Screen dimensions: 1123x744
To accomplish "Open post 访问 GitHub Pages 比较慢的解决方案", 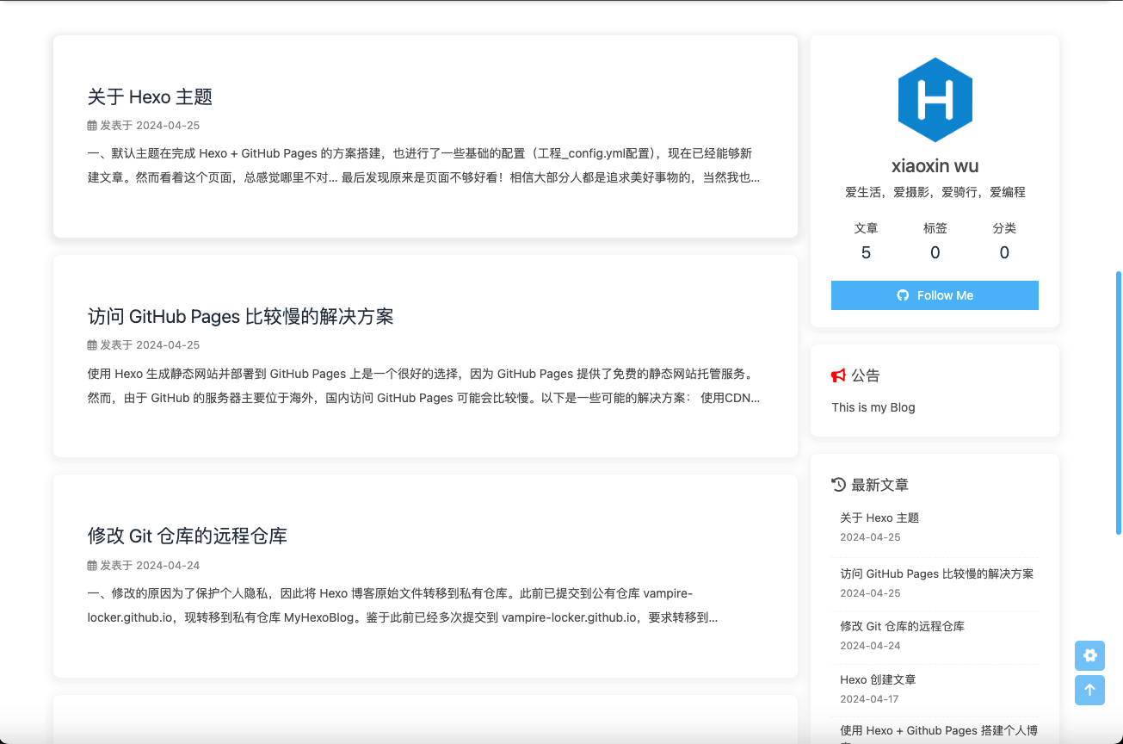I will 241,316.
